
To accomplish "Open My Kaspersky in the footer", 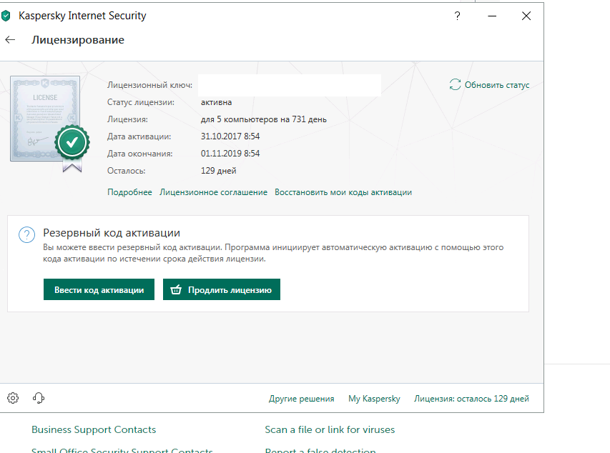I will click(374, 399).
